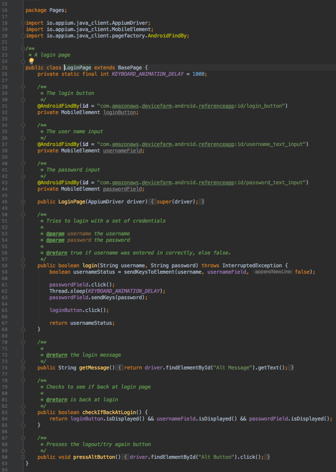Click the closing fold marker at line 85
The height and width of the screenshot is (472, 336).
pos(23,425)
